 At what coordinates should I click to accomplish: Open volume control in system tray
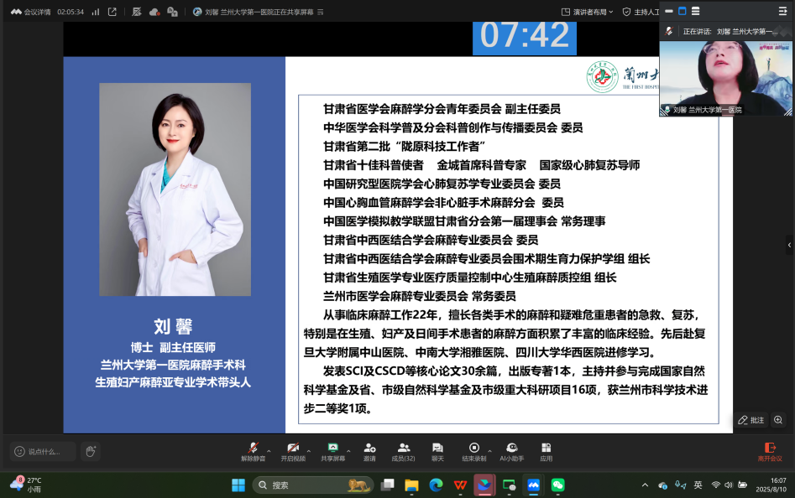click(x=729, y=485)
